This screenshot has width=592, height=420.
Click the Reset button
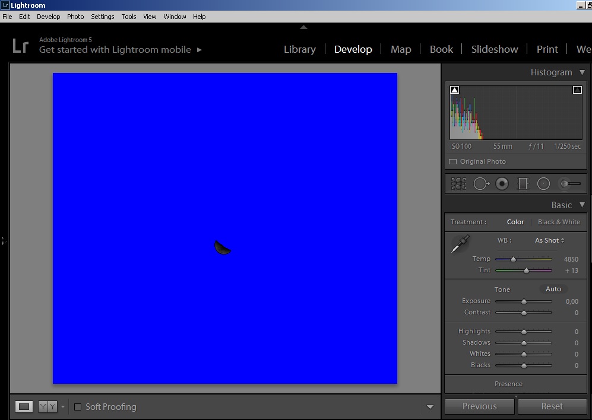(x=552, y=406)
